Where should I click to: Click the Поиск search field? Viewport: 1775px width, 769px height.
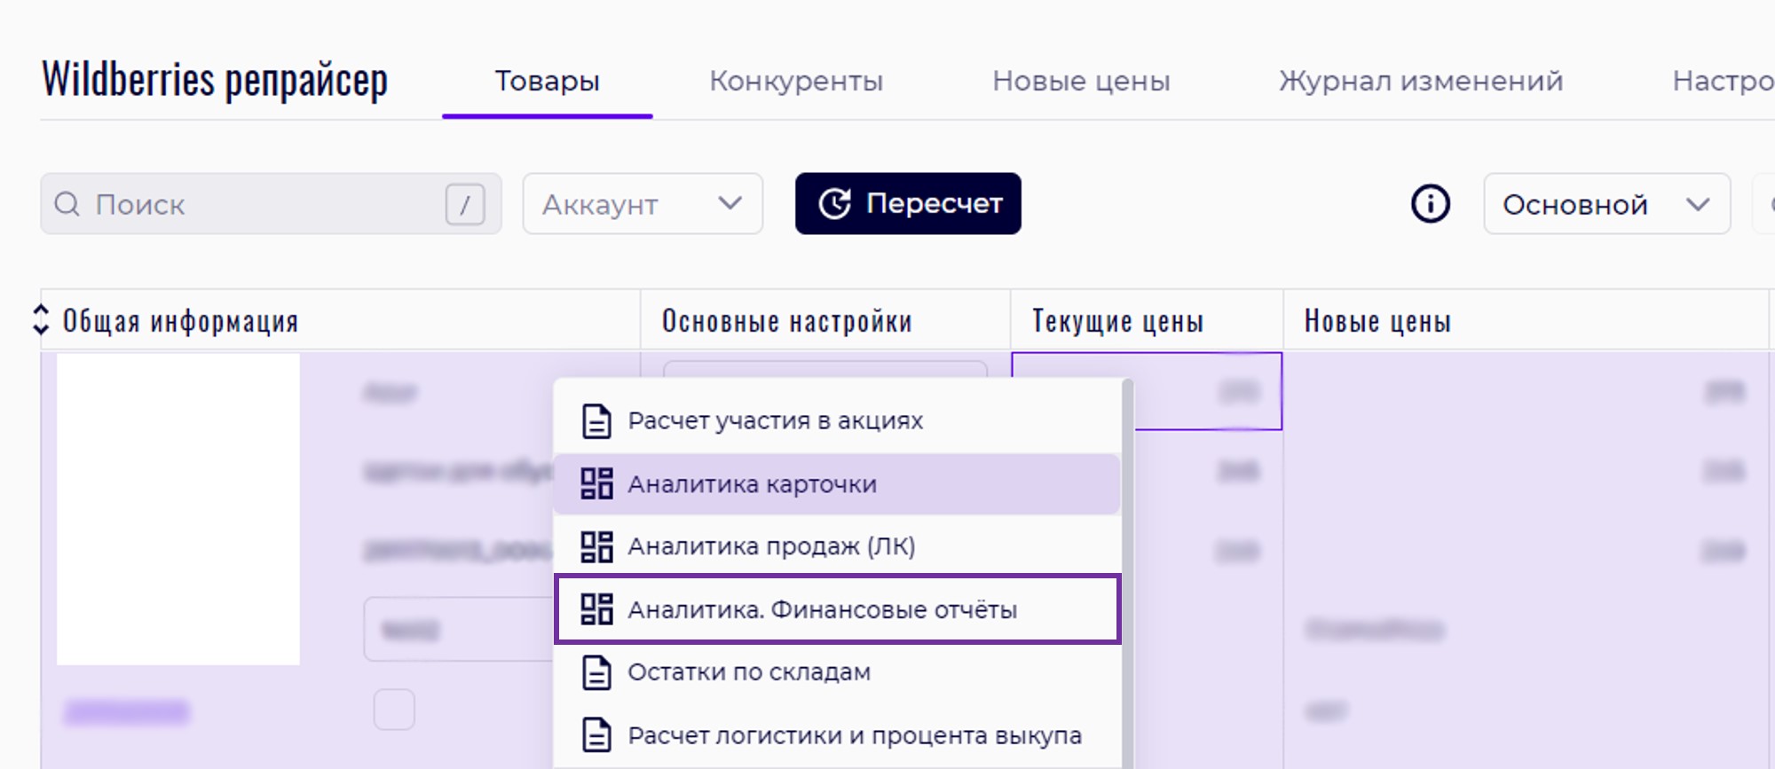click(266, 204)
